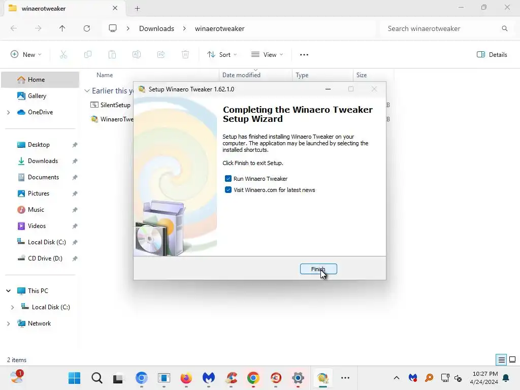Refresh the winaerotweaker folder view
The image size is (520, 390).
(87, 28)
